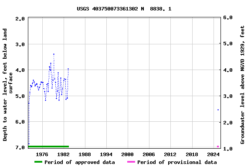This screenshot has width=251, height=167.
Task: Click the x-axis label 1988
Action: tap(85, 154)
